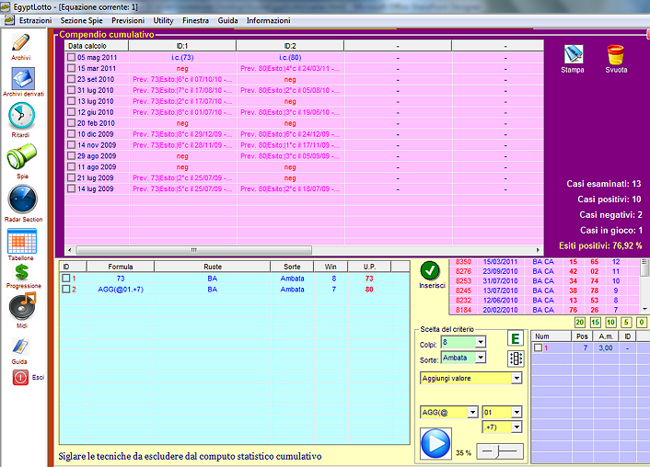Open the Guida sidebar icon
Screen dimensions: 650x467
tap(20, 347)
